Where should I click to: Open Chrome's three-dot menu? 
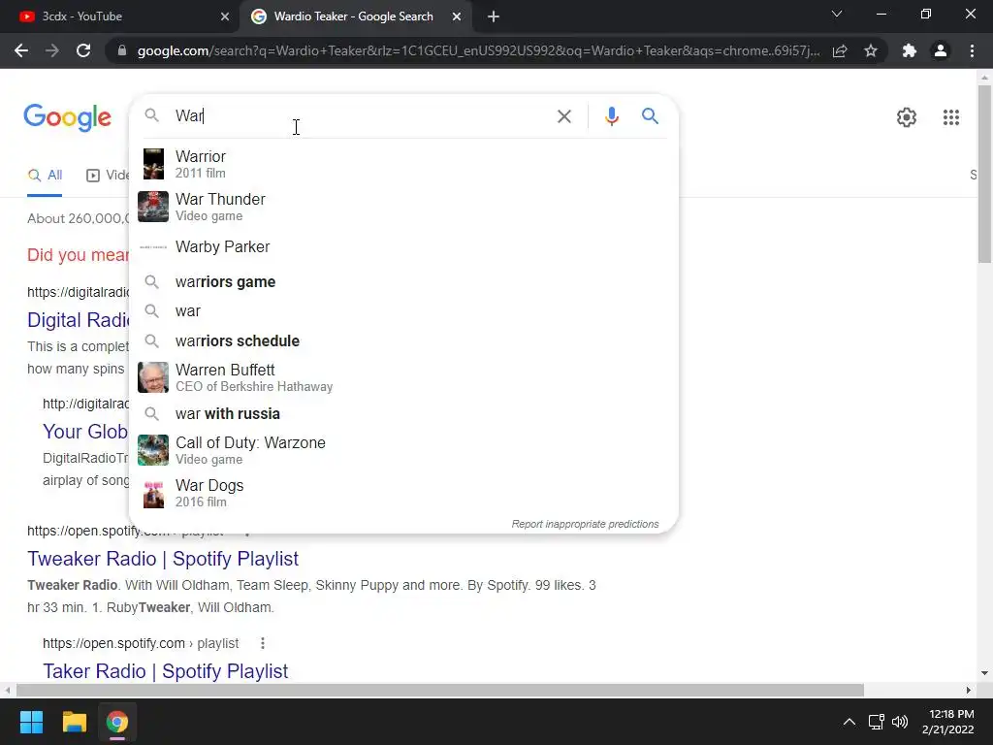point(972,50)
